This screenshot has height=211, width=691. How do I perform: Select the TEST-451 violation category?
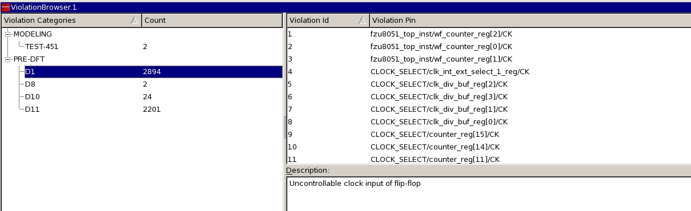coord(42,47)
